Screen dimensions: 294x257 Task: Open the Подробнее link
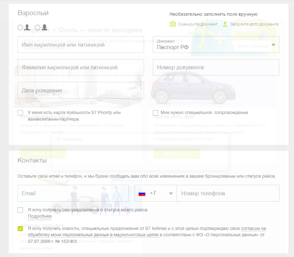tap(40, 217)
